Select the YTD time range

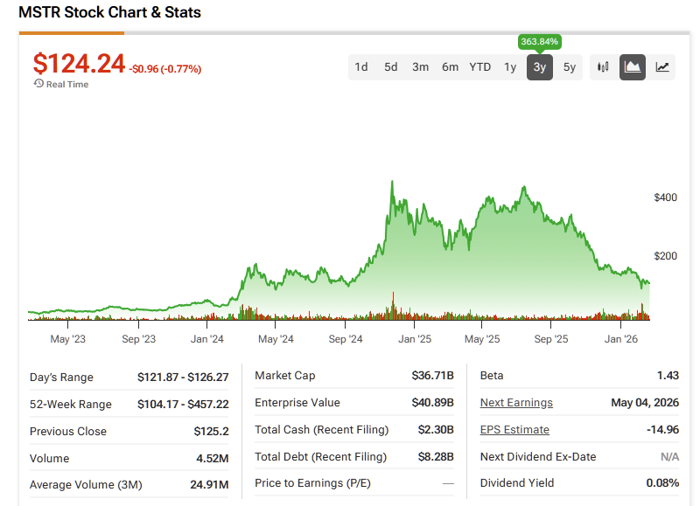point(479,66)
